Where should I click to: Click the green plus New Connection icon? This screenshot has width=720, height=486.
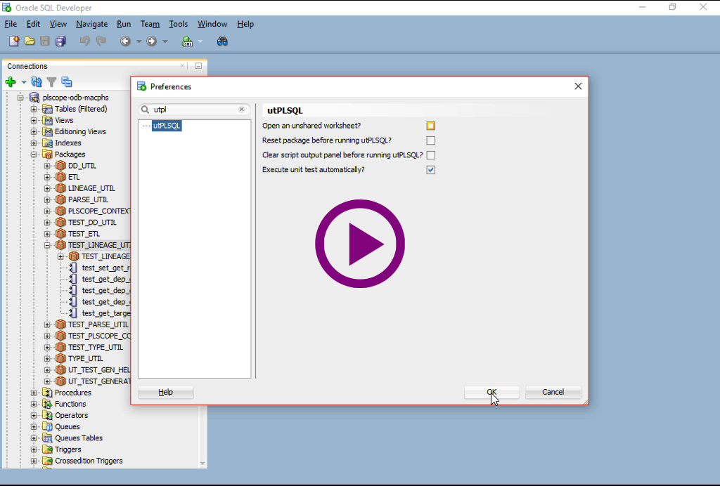point(11,82)
